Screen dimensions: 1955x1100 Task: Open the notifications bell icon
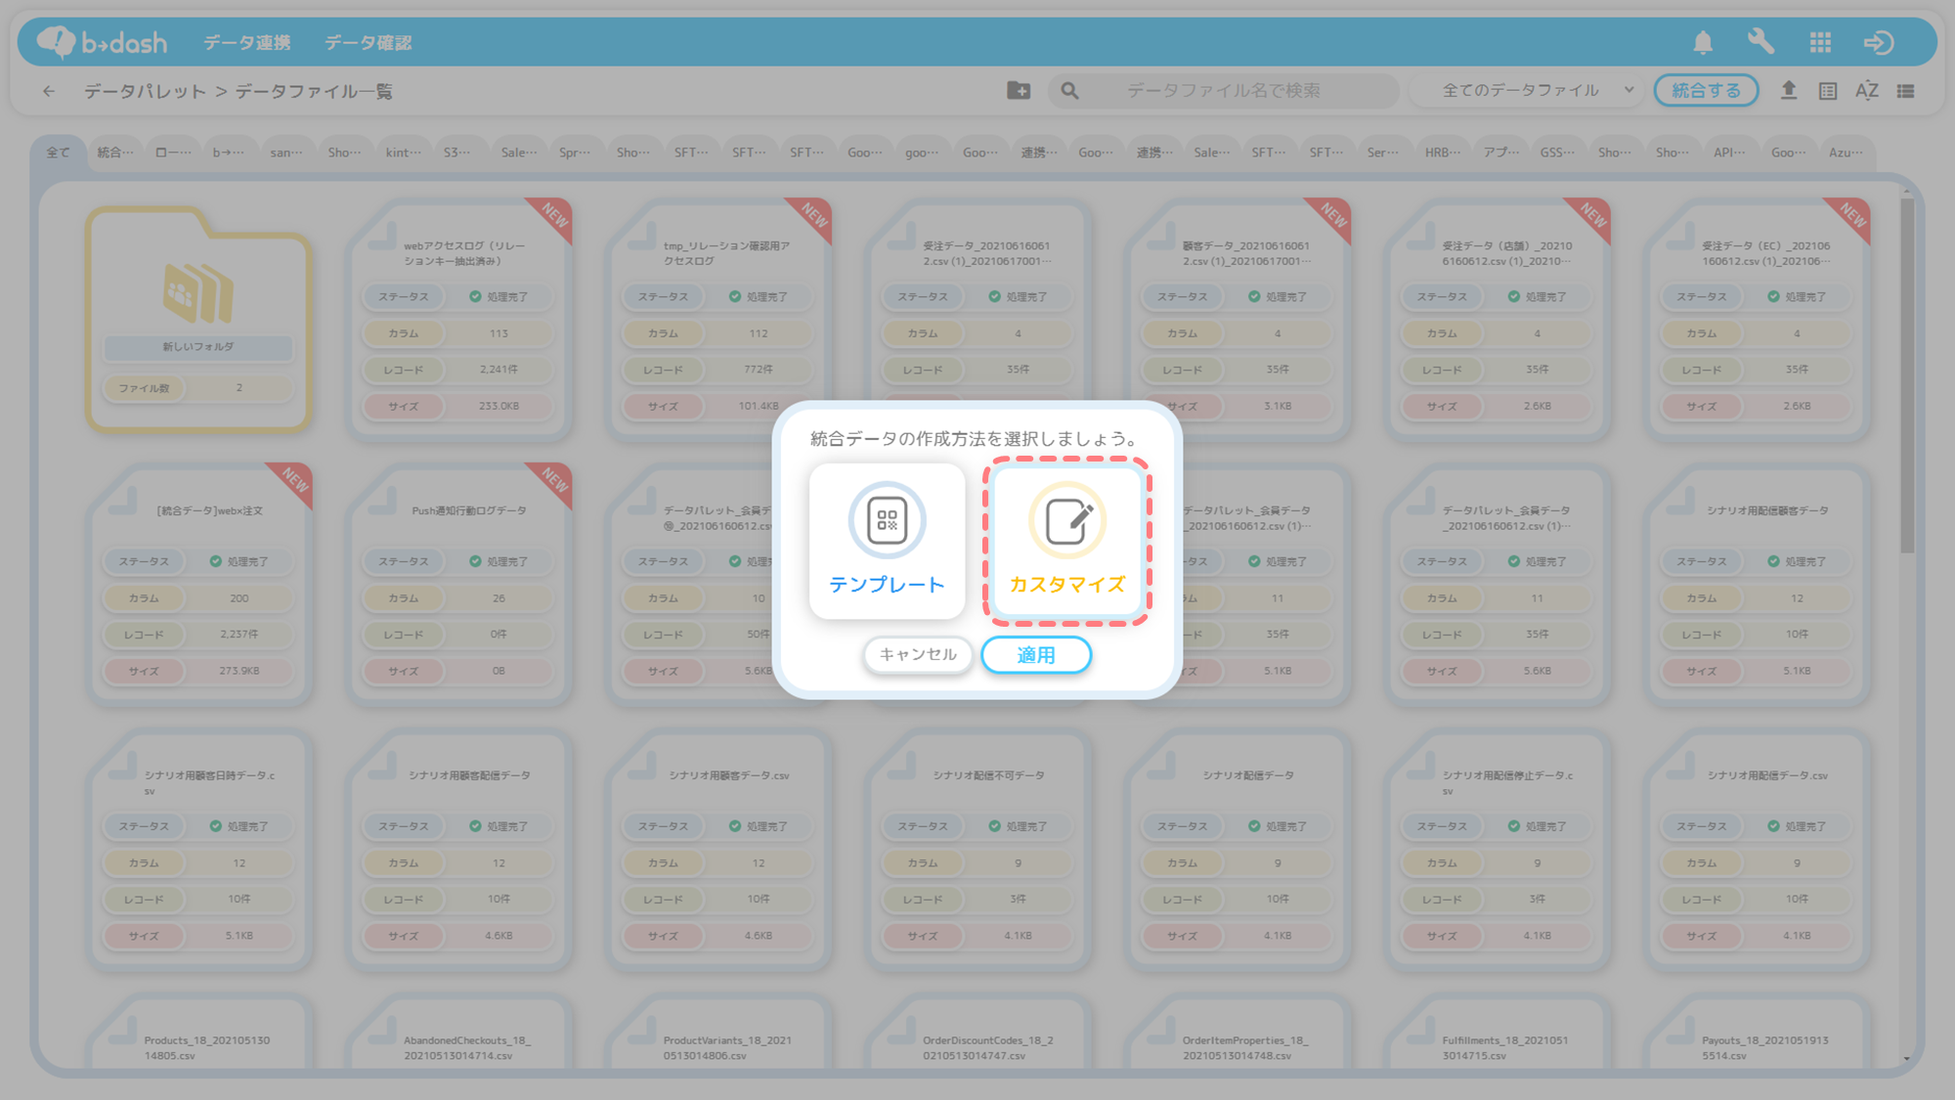[1703, 42]
